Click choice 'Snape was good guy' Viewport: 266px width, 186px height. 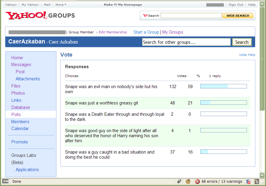tap(112, 136)
